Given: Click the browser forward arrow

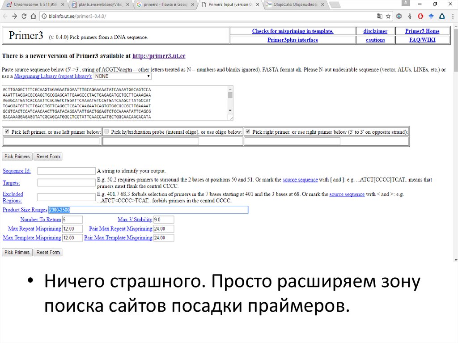Looking at the screenshot, I should click(x=15, y=16).
